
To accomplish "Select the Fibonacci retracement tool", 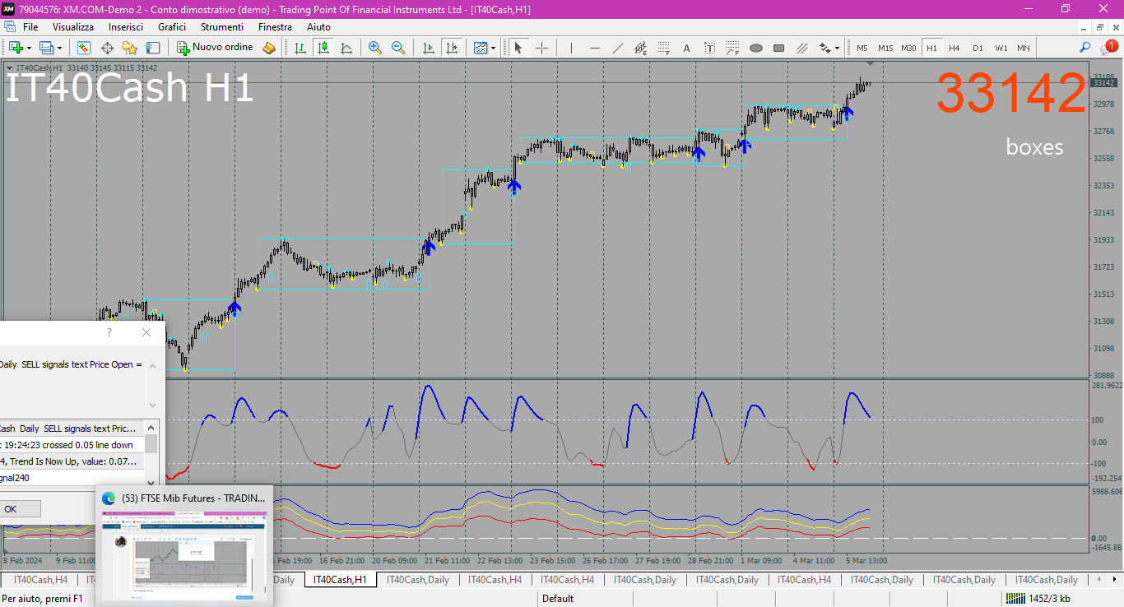I will point(663,48).
